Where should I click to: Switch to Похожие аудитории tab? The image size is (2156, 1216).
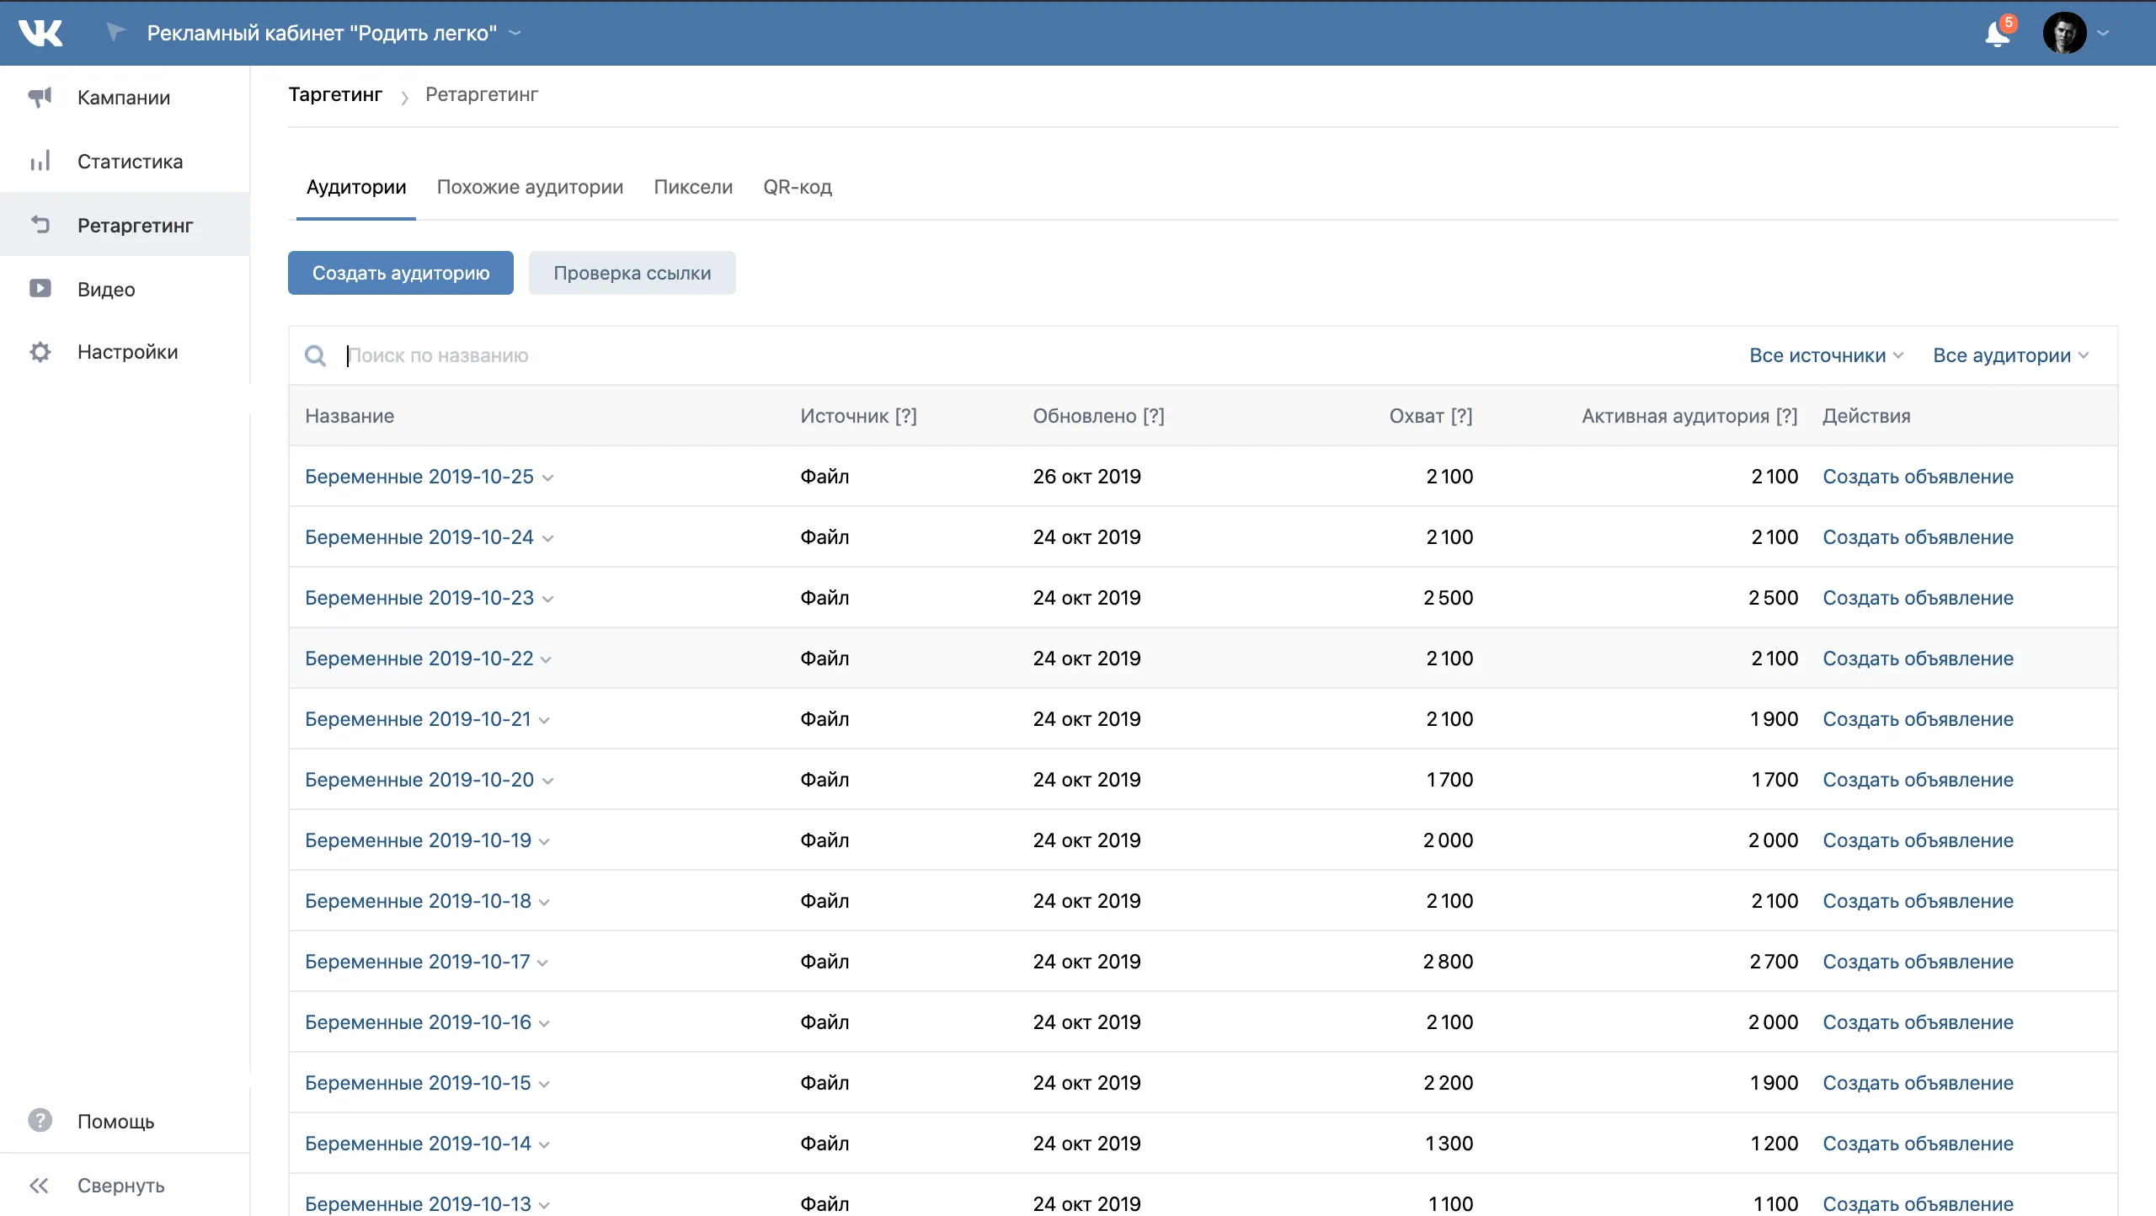pos(530,187)
